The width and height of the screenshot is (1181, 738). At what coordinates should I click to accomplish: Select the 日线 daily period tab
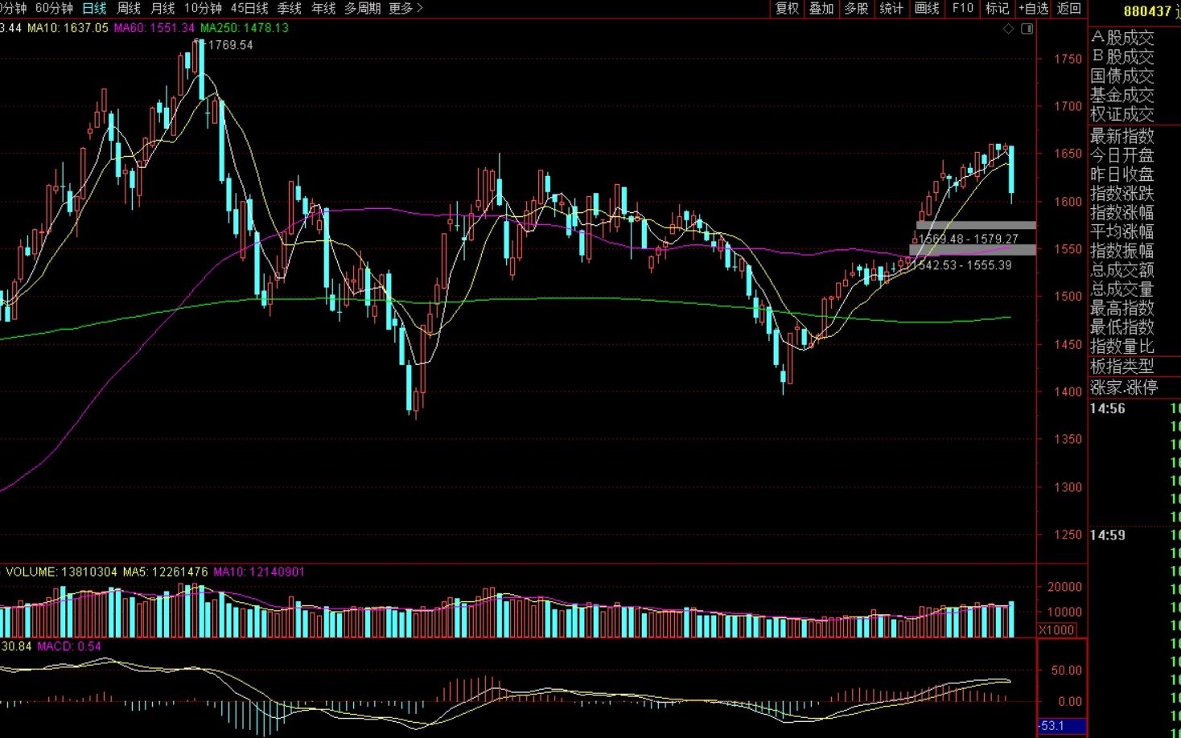(94, 8)
